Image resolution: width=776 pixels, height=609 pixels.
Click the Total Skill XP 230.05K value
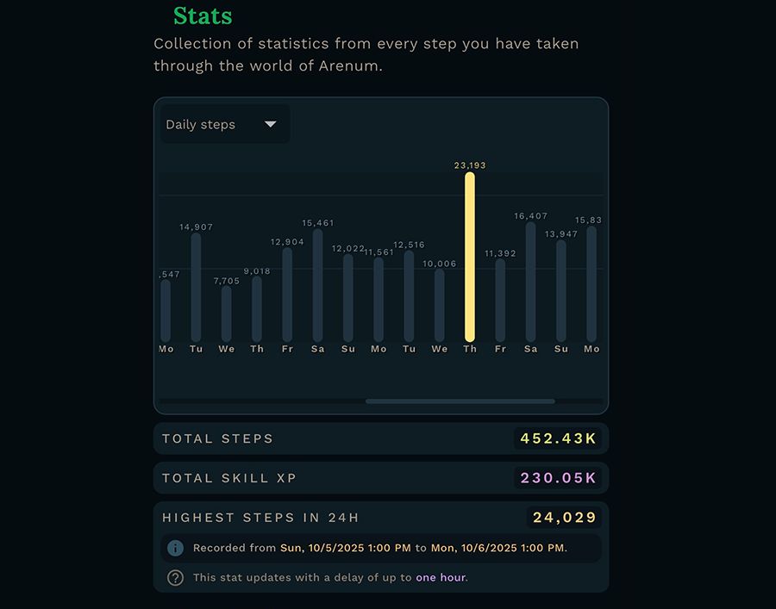tap(559, 478)
